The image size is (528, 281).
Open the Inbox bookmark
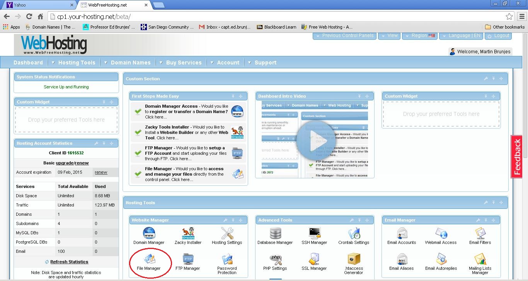pos(225,27)
